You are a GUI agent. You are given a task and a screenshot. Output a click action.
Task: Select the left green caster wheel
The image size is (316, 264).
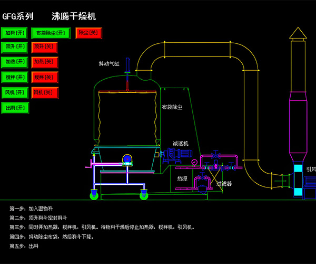pyautogui.click(x=95, y=195)
